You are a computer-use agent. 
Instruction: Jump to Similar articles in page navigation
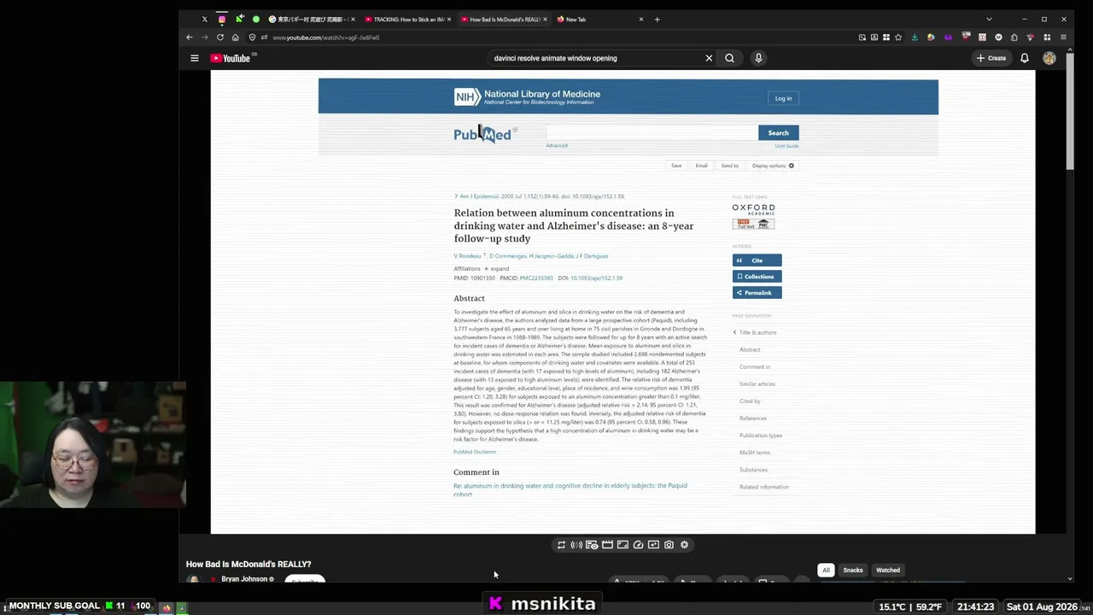(757, 384)
